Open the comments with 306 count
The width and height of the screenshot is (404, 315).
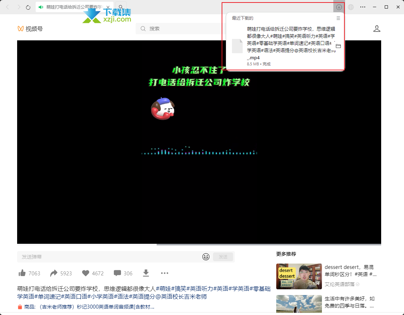click(x=117, y=273)
